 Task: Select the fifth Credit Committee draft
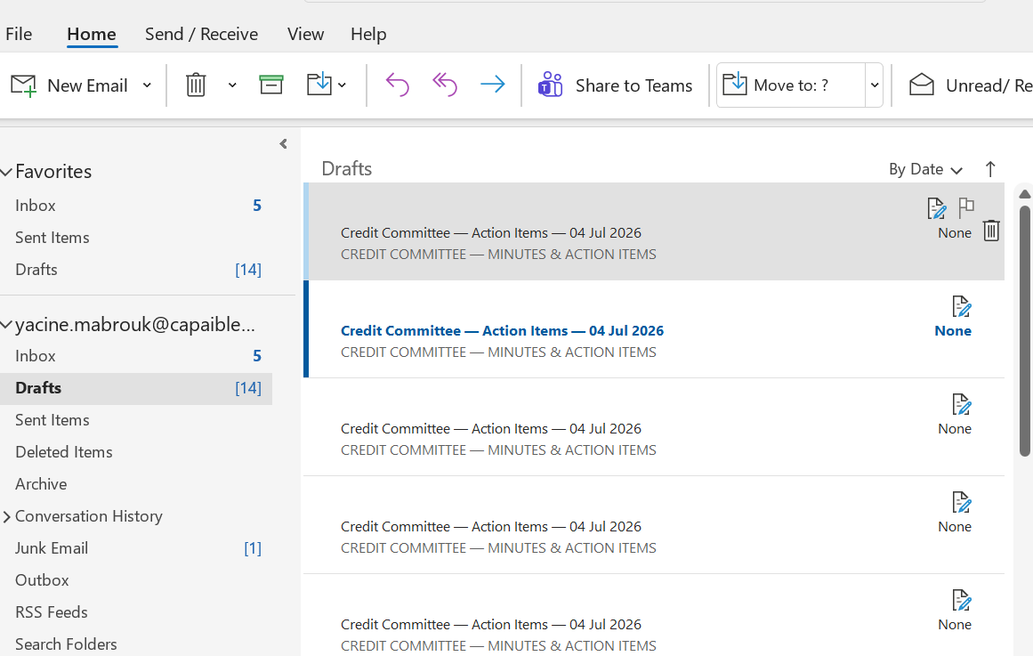654,616
